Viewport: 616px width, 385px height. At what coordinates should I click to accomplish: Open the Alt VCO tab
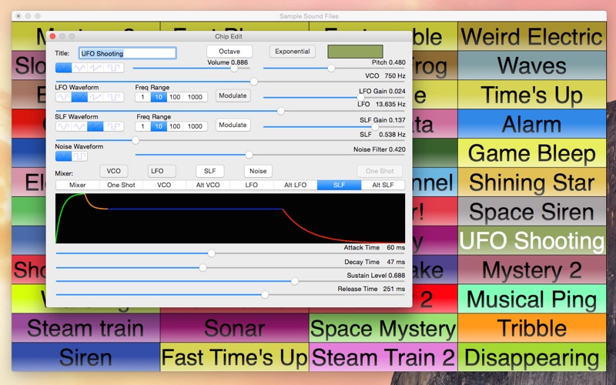click(208, 185)
